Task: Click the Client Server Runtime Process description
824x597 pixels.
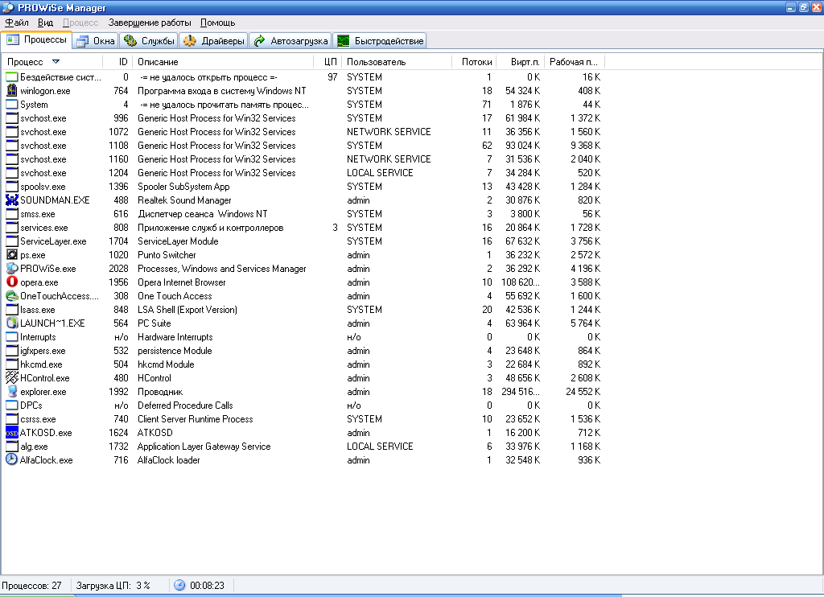Action: point(195,419)
